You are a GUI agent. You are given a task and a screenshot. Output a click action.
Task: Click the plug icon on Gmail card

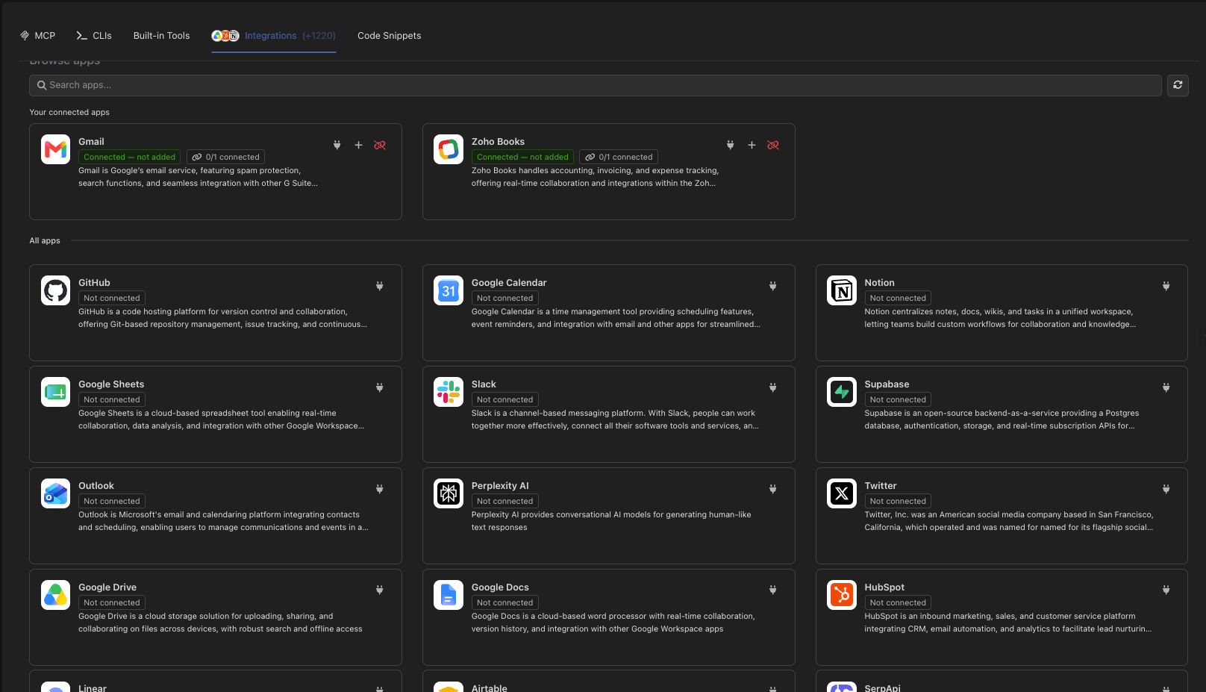pyautogui.click(x=337, y=145)
